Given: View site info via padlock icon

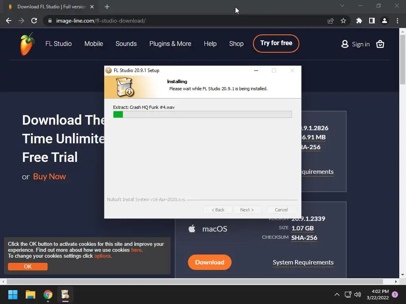Looking at the screenshot, I should [50, 21].
